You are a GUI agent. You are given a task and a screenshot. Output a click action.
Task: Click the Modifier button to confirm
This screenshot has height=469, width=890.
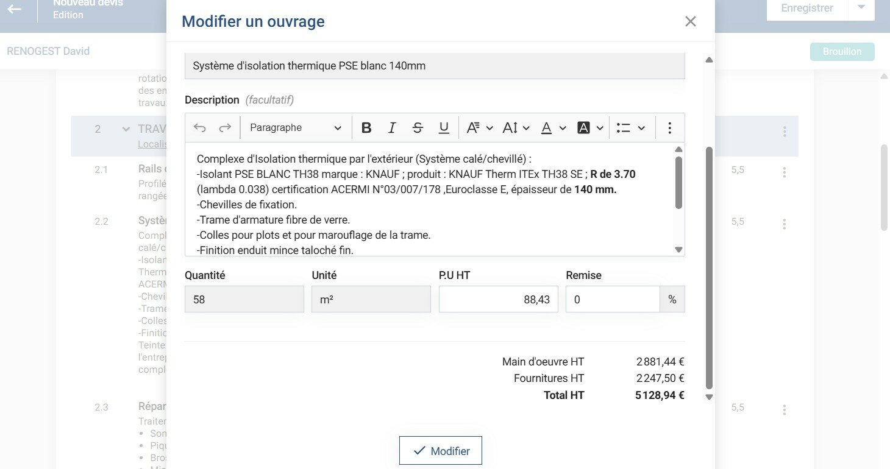(x=440, y=451)
